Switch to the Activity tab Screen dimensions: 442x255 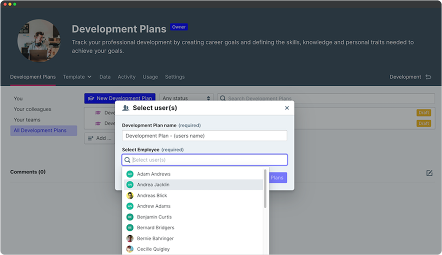pyautogui.click(x=126, y=77)
